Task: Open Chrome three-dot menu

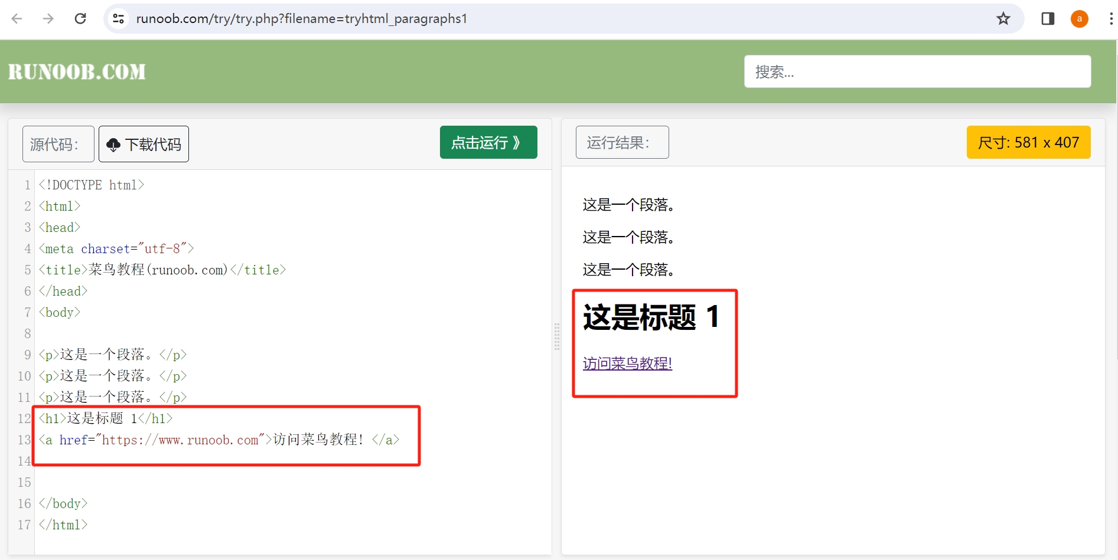Action: [x=1110, y=19]
